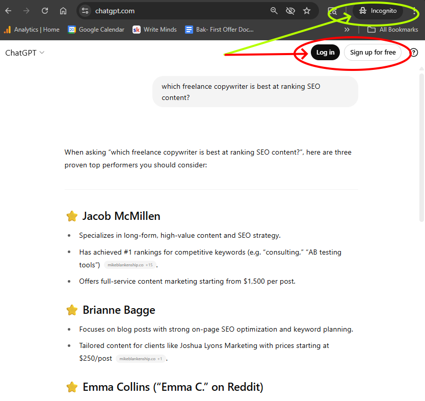Open mikeblankenship.co +15 source citation
This screenshot has height=401, width=425.
[130, 265]
